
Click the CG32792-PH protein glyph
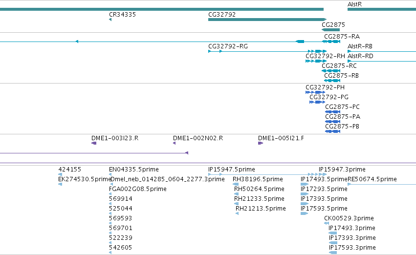coord(315,92)
